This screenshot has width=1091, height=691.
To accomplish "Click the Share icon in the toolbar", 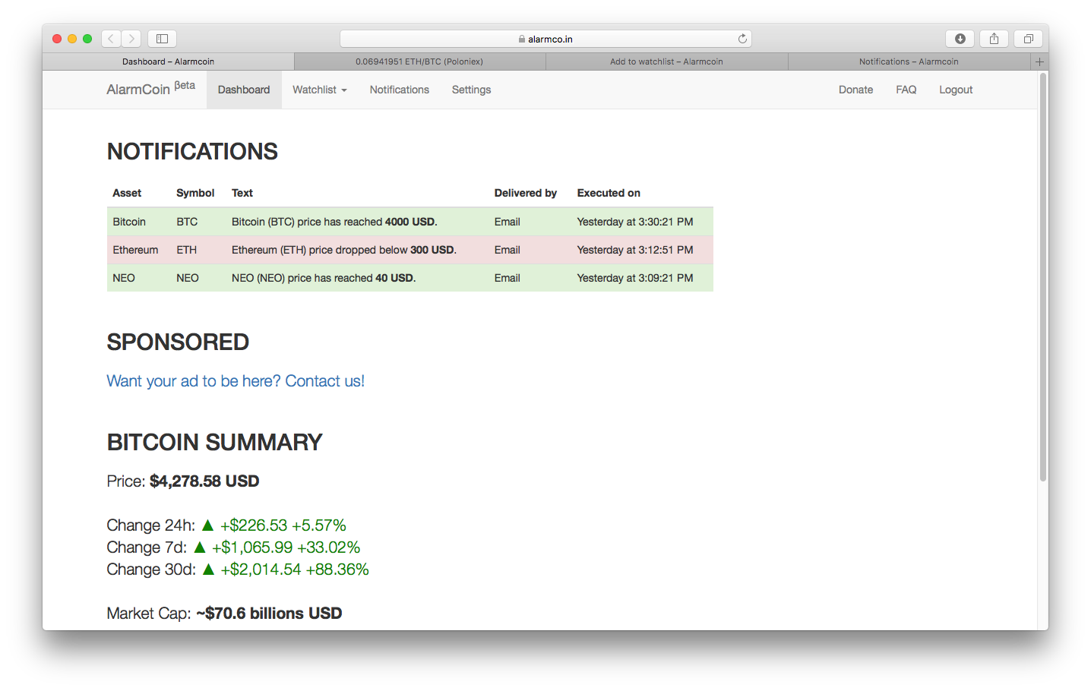I will (994, 39).
